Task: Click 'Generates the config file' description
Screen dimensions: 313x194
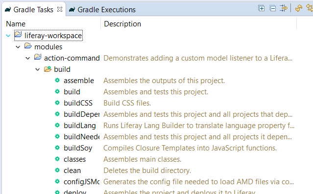Action: click(198, 182)
